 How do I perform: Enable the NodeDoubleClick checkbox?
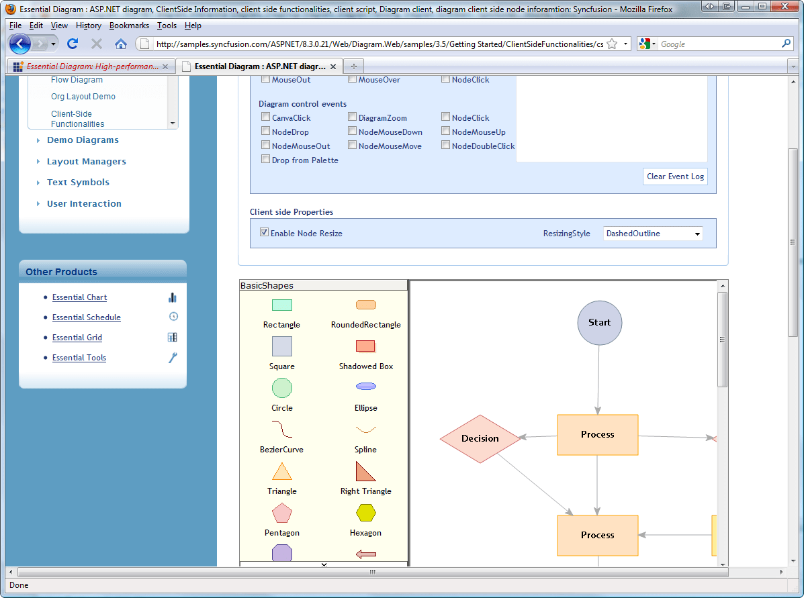coord(445,145)
